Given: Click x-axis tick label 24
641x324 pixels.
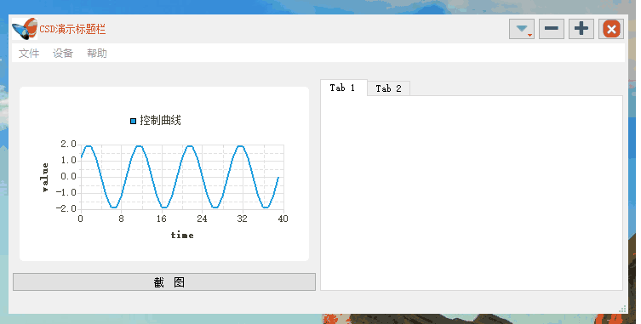Looking at the screenshot, I should (x=202, y=219).
